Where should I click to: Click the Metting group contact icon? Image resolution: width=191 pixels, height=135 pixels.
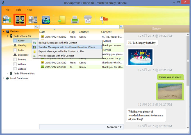click(15, 45)
